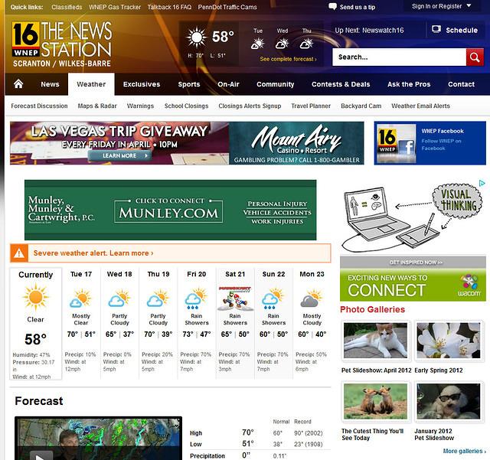Open See complete forecast link
The width and height of the screenshot is (490, 460).
click(288, 59)
